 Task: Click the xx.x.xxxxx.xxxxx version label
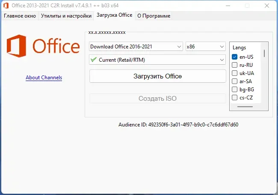[x=107, y=33]
